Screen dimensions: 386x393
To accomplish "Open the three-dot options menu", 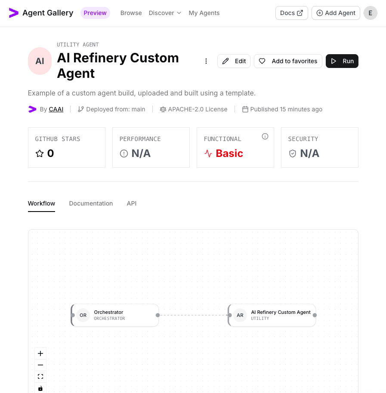I will tap(206, 61).
